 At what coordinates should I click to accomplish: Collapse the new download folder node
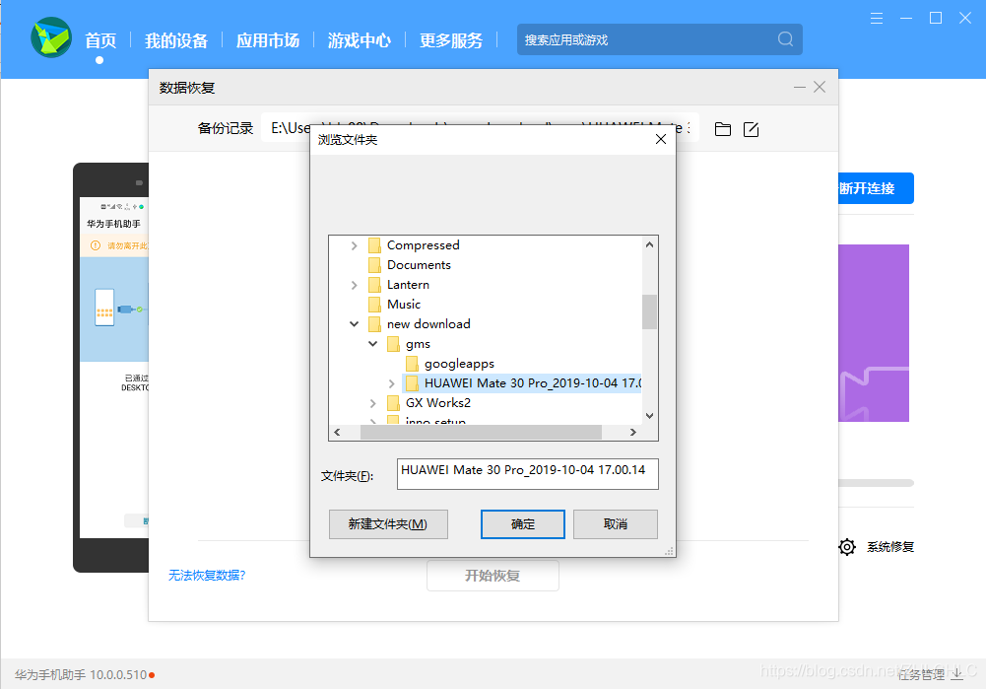pyautogui.click(x=354, y=323)
